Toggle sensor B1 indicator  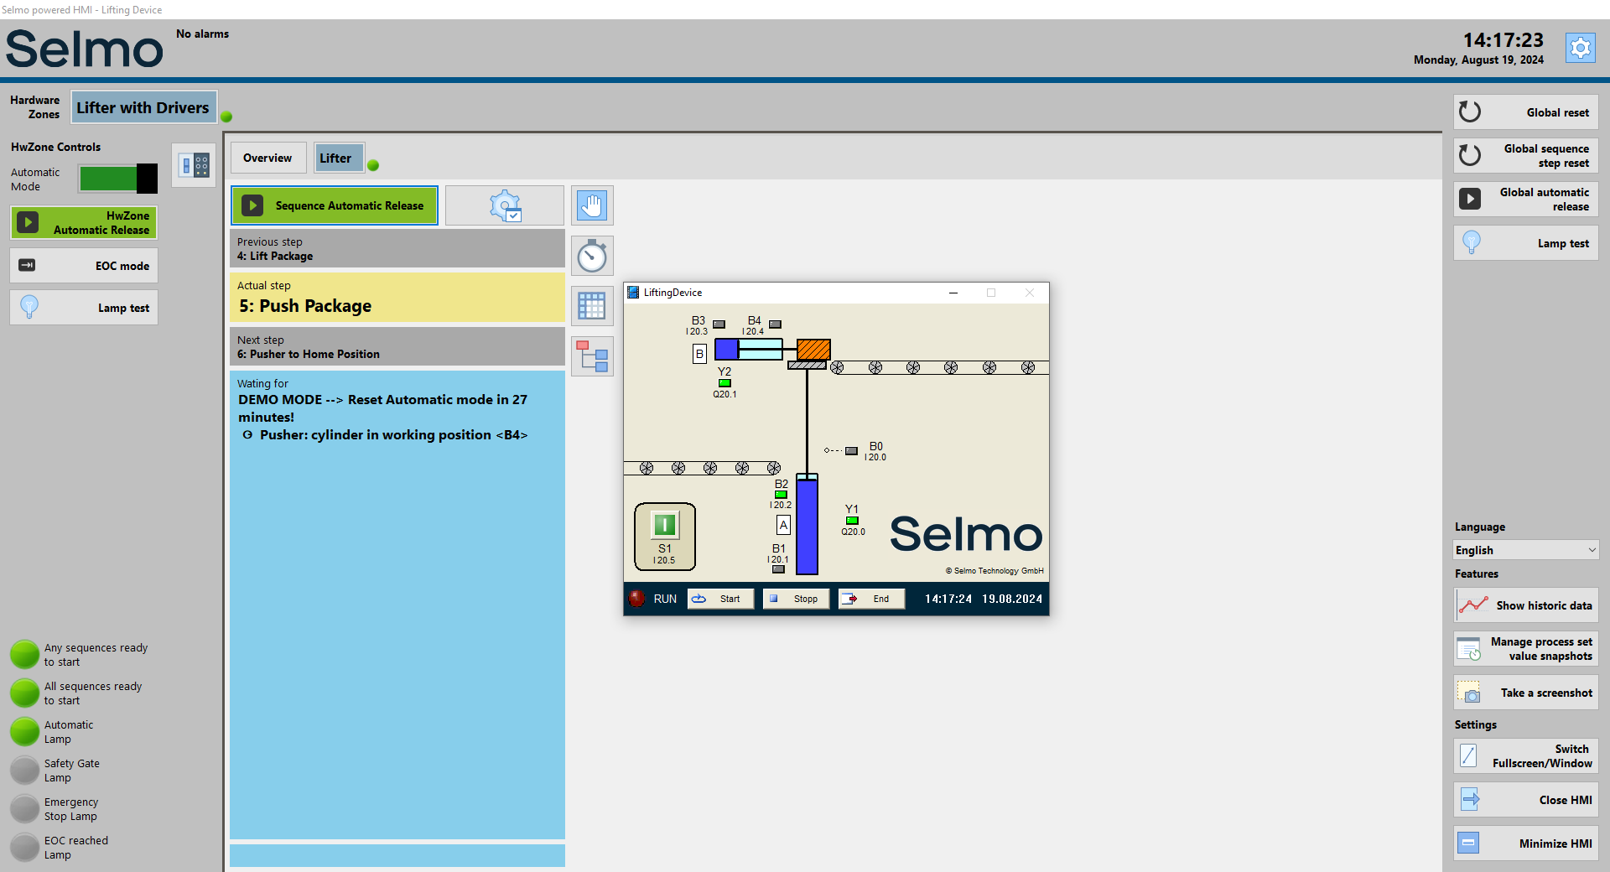click(x=778, y=569)
